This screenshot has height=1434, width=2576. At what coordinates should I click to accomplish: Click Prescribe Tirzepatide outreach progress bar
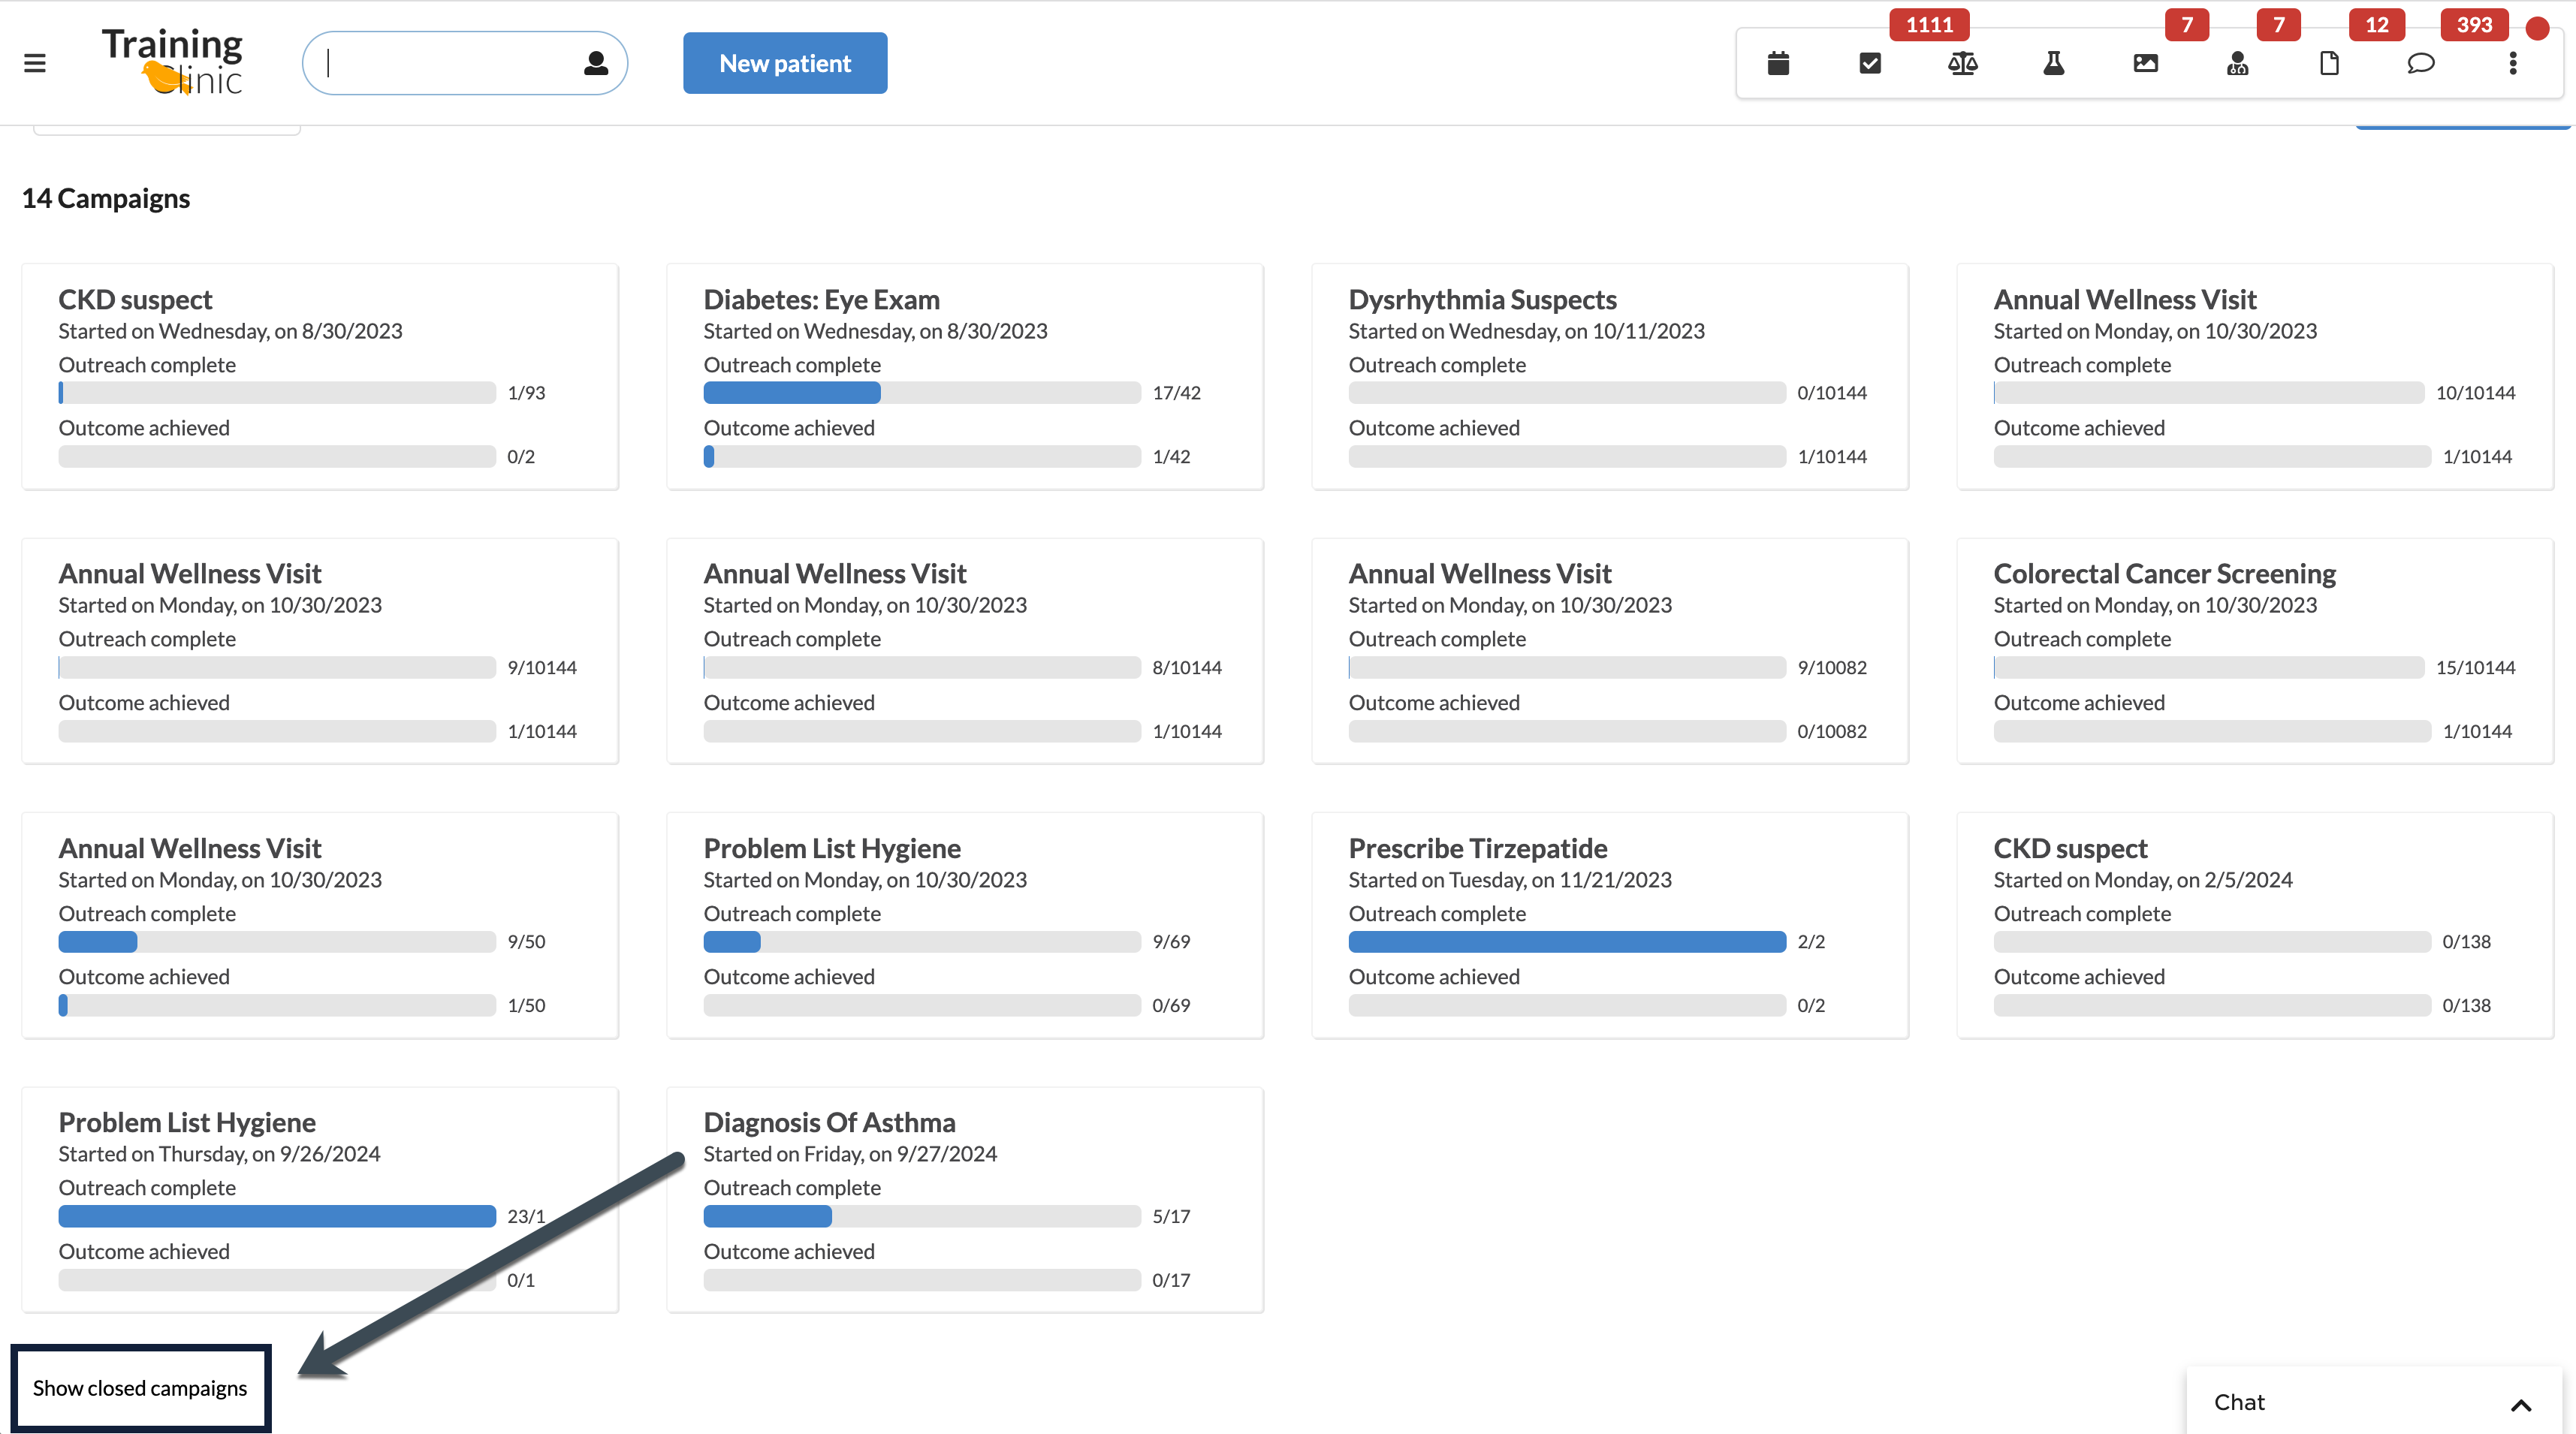coord(1567,942)
